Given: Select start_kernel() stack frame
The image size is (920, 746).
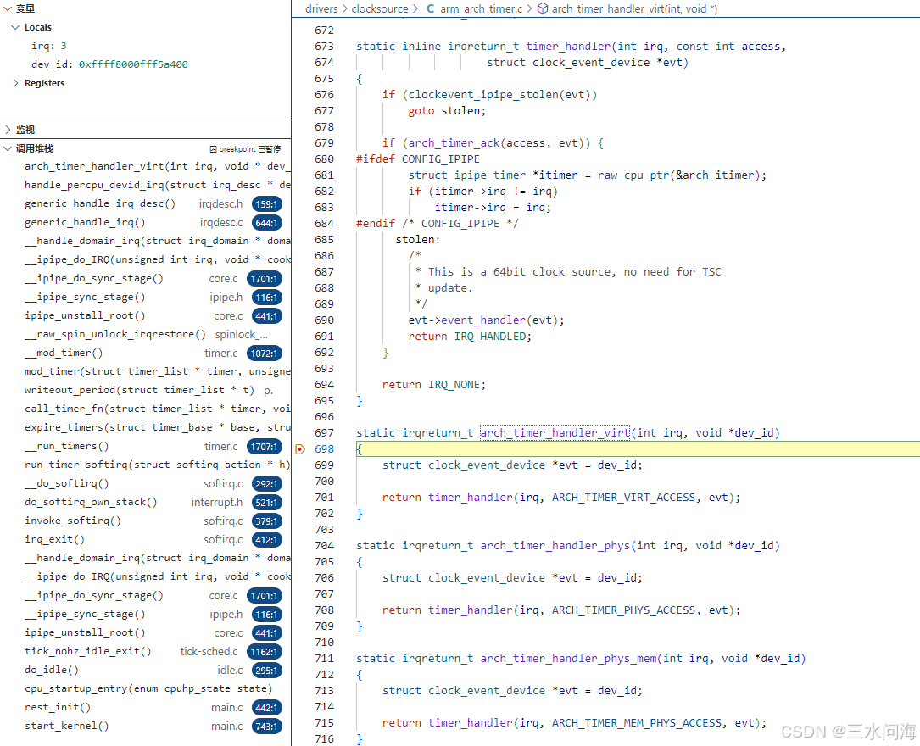Looking at the screenshot, I should [146, 726].
